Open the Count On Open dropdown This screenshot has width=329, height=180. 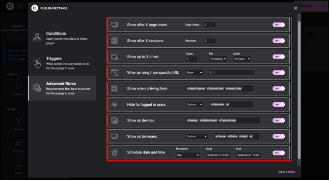click(242, 59)
